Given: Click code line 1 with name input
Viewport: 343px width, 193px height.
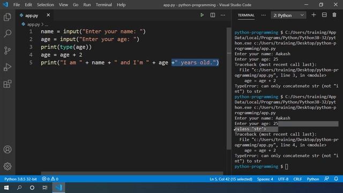Looking at the screenshot, I should 93,32.
